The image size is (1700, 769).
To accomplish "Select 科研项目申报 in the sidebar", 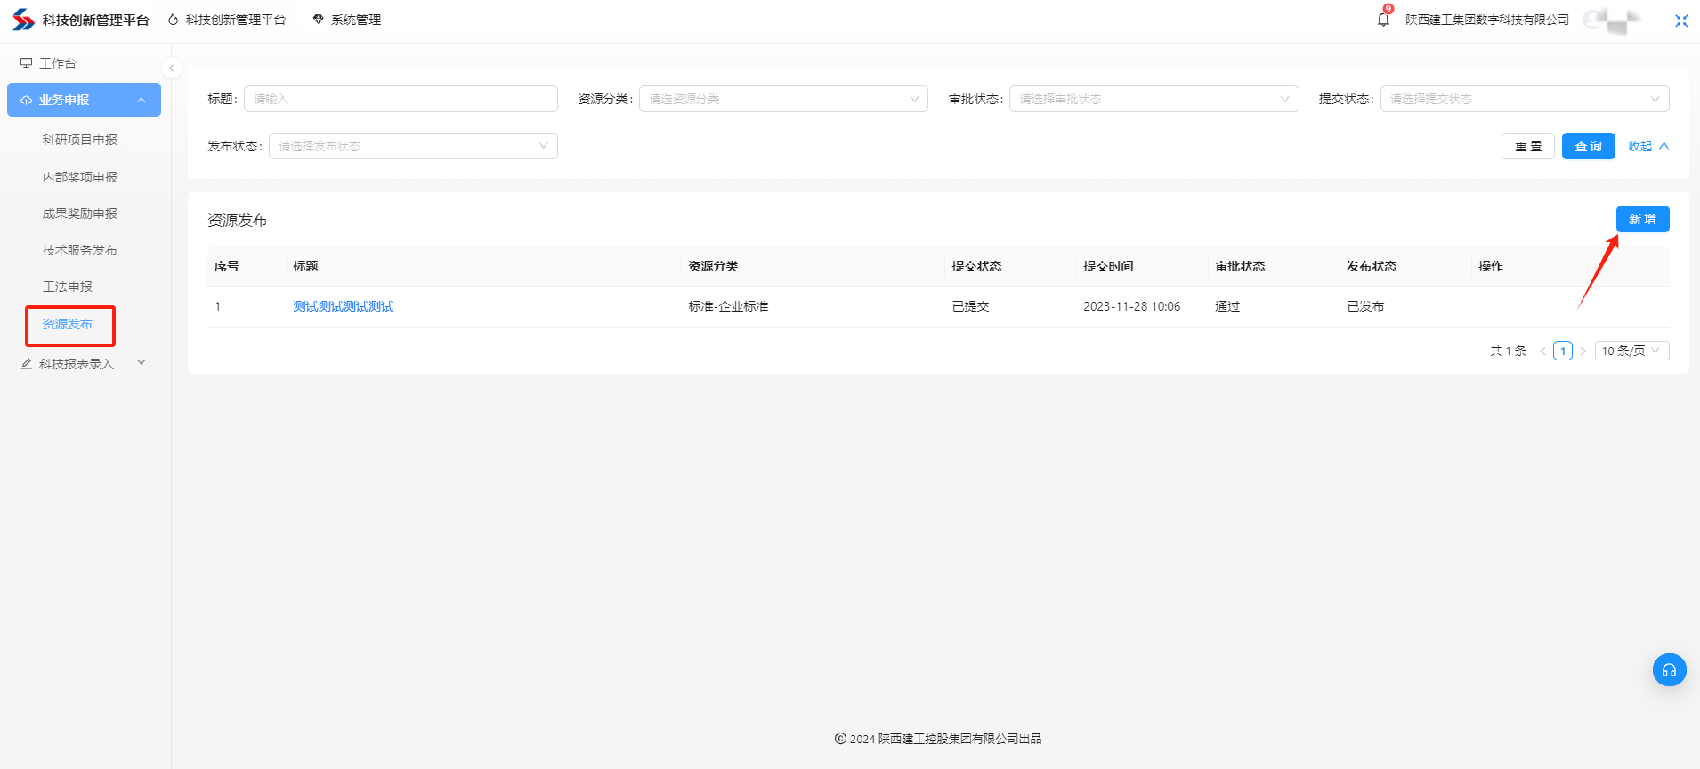I will click(80, 140).
